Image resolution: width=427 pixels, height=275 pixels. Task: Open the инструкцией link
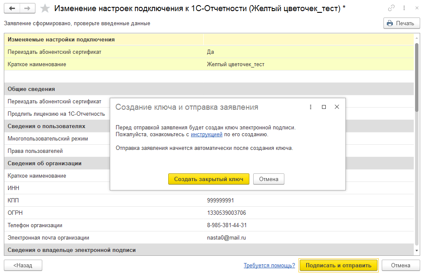[x=206, y=135]
